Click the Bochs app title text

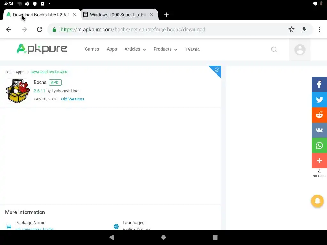coord(40,82)
